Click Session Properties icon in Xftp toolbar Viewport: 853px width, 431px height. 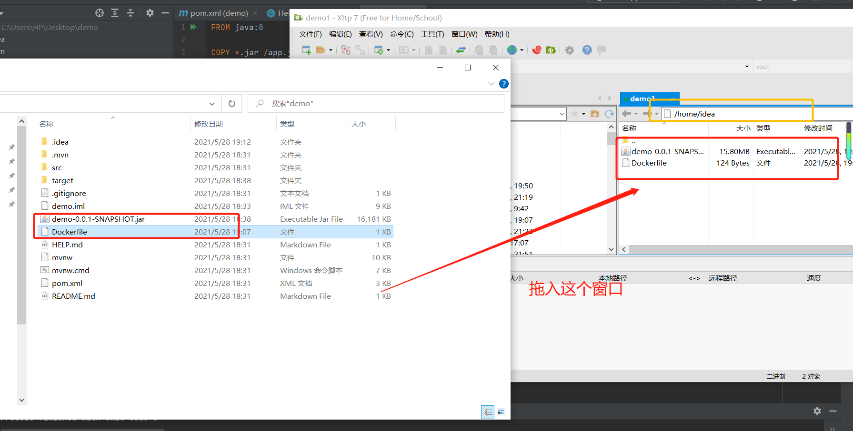pyautogui.click(x=379, y=50)
